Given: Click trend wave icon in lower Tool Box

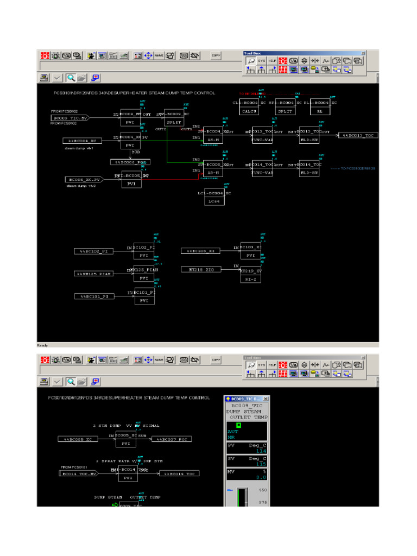Looking at the screenshot, I should coord(326,365).
